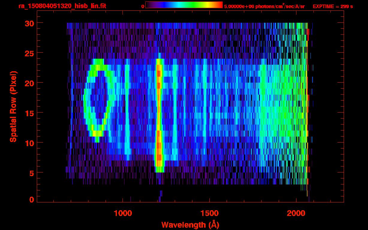Click the Spatial Row (Pixel) axis title

click(x=13, y=106)
